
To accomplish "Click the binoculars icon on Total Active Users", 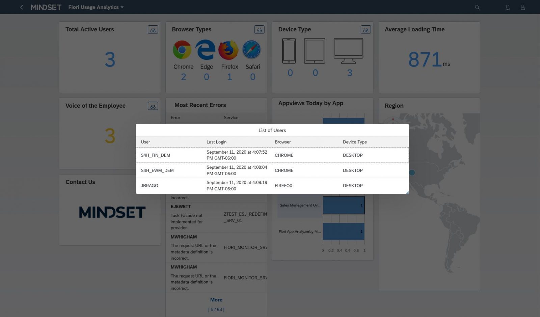I will (153, 29).
